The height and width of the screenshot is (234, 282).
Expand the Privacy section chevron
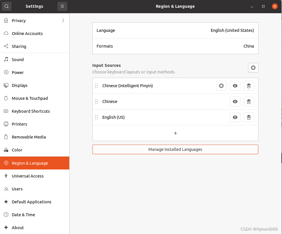[x=63, y=20]
